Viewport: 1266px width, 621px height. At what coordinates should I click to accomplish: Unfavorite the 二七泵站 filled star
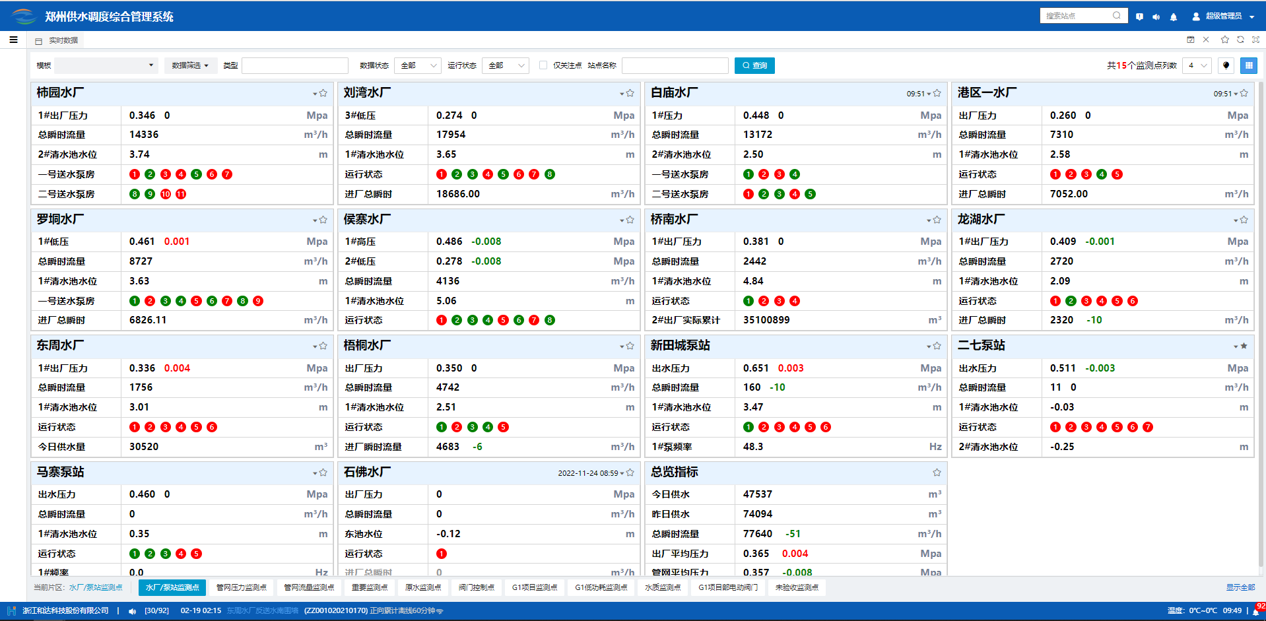pos(1244,346)
